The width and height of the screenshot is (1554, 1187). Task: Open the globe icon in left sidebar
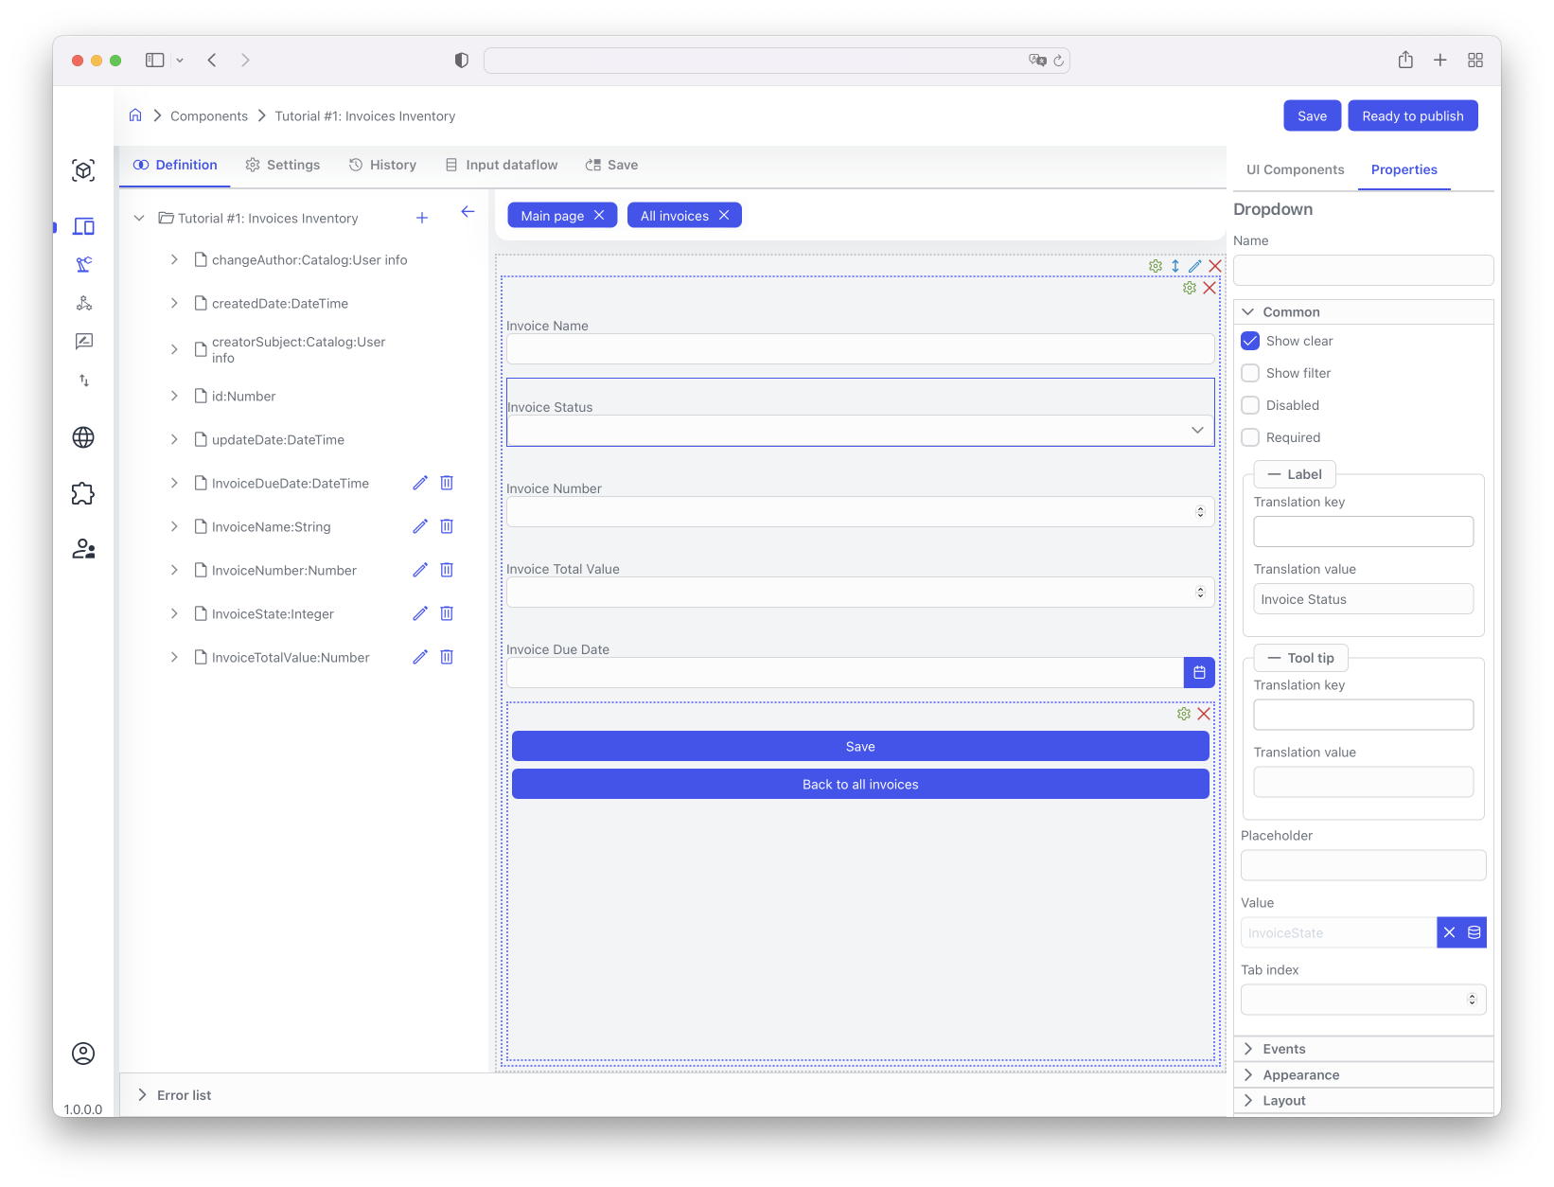pos(83,437)
